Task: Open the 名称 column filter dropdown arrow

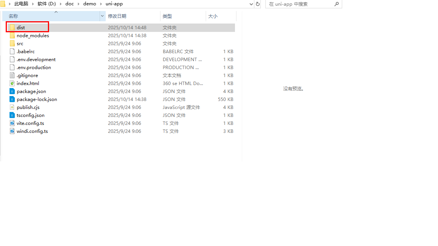Action: click(x=102, y=16)
